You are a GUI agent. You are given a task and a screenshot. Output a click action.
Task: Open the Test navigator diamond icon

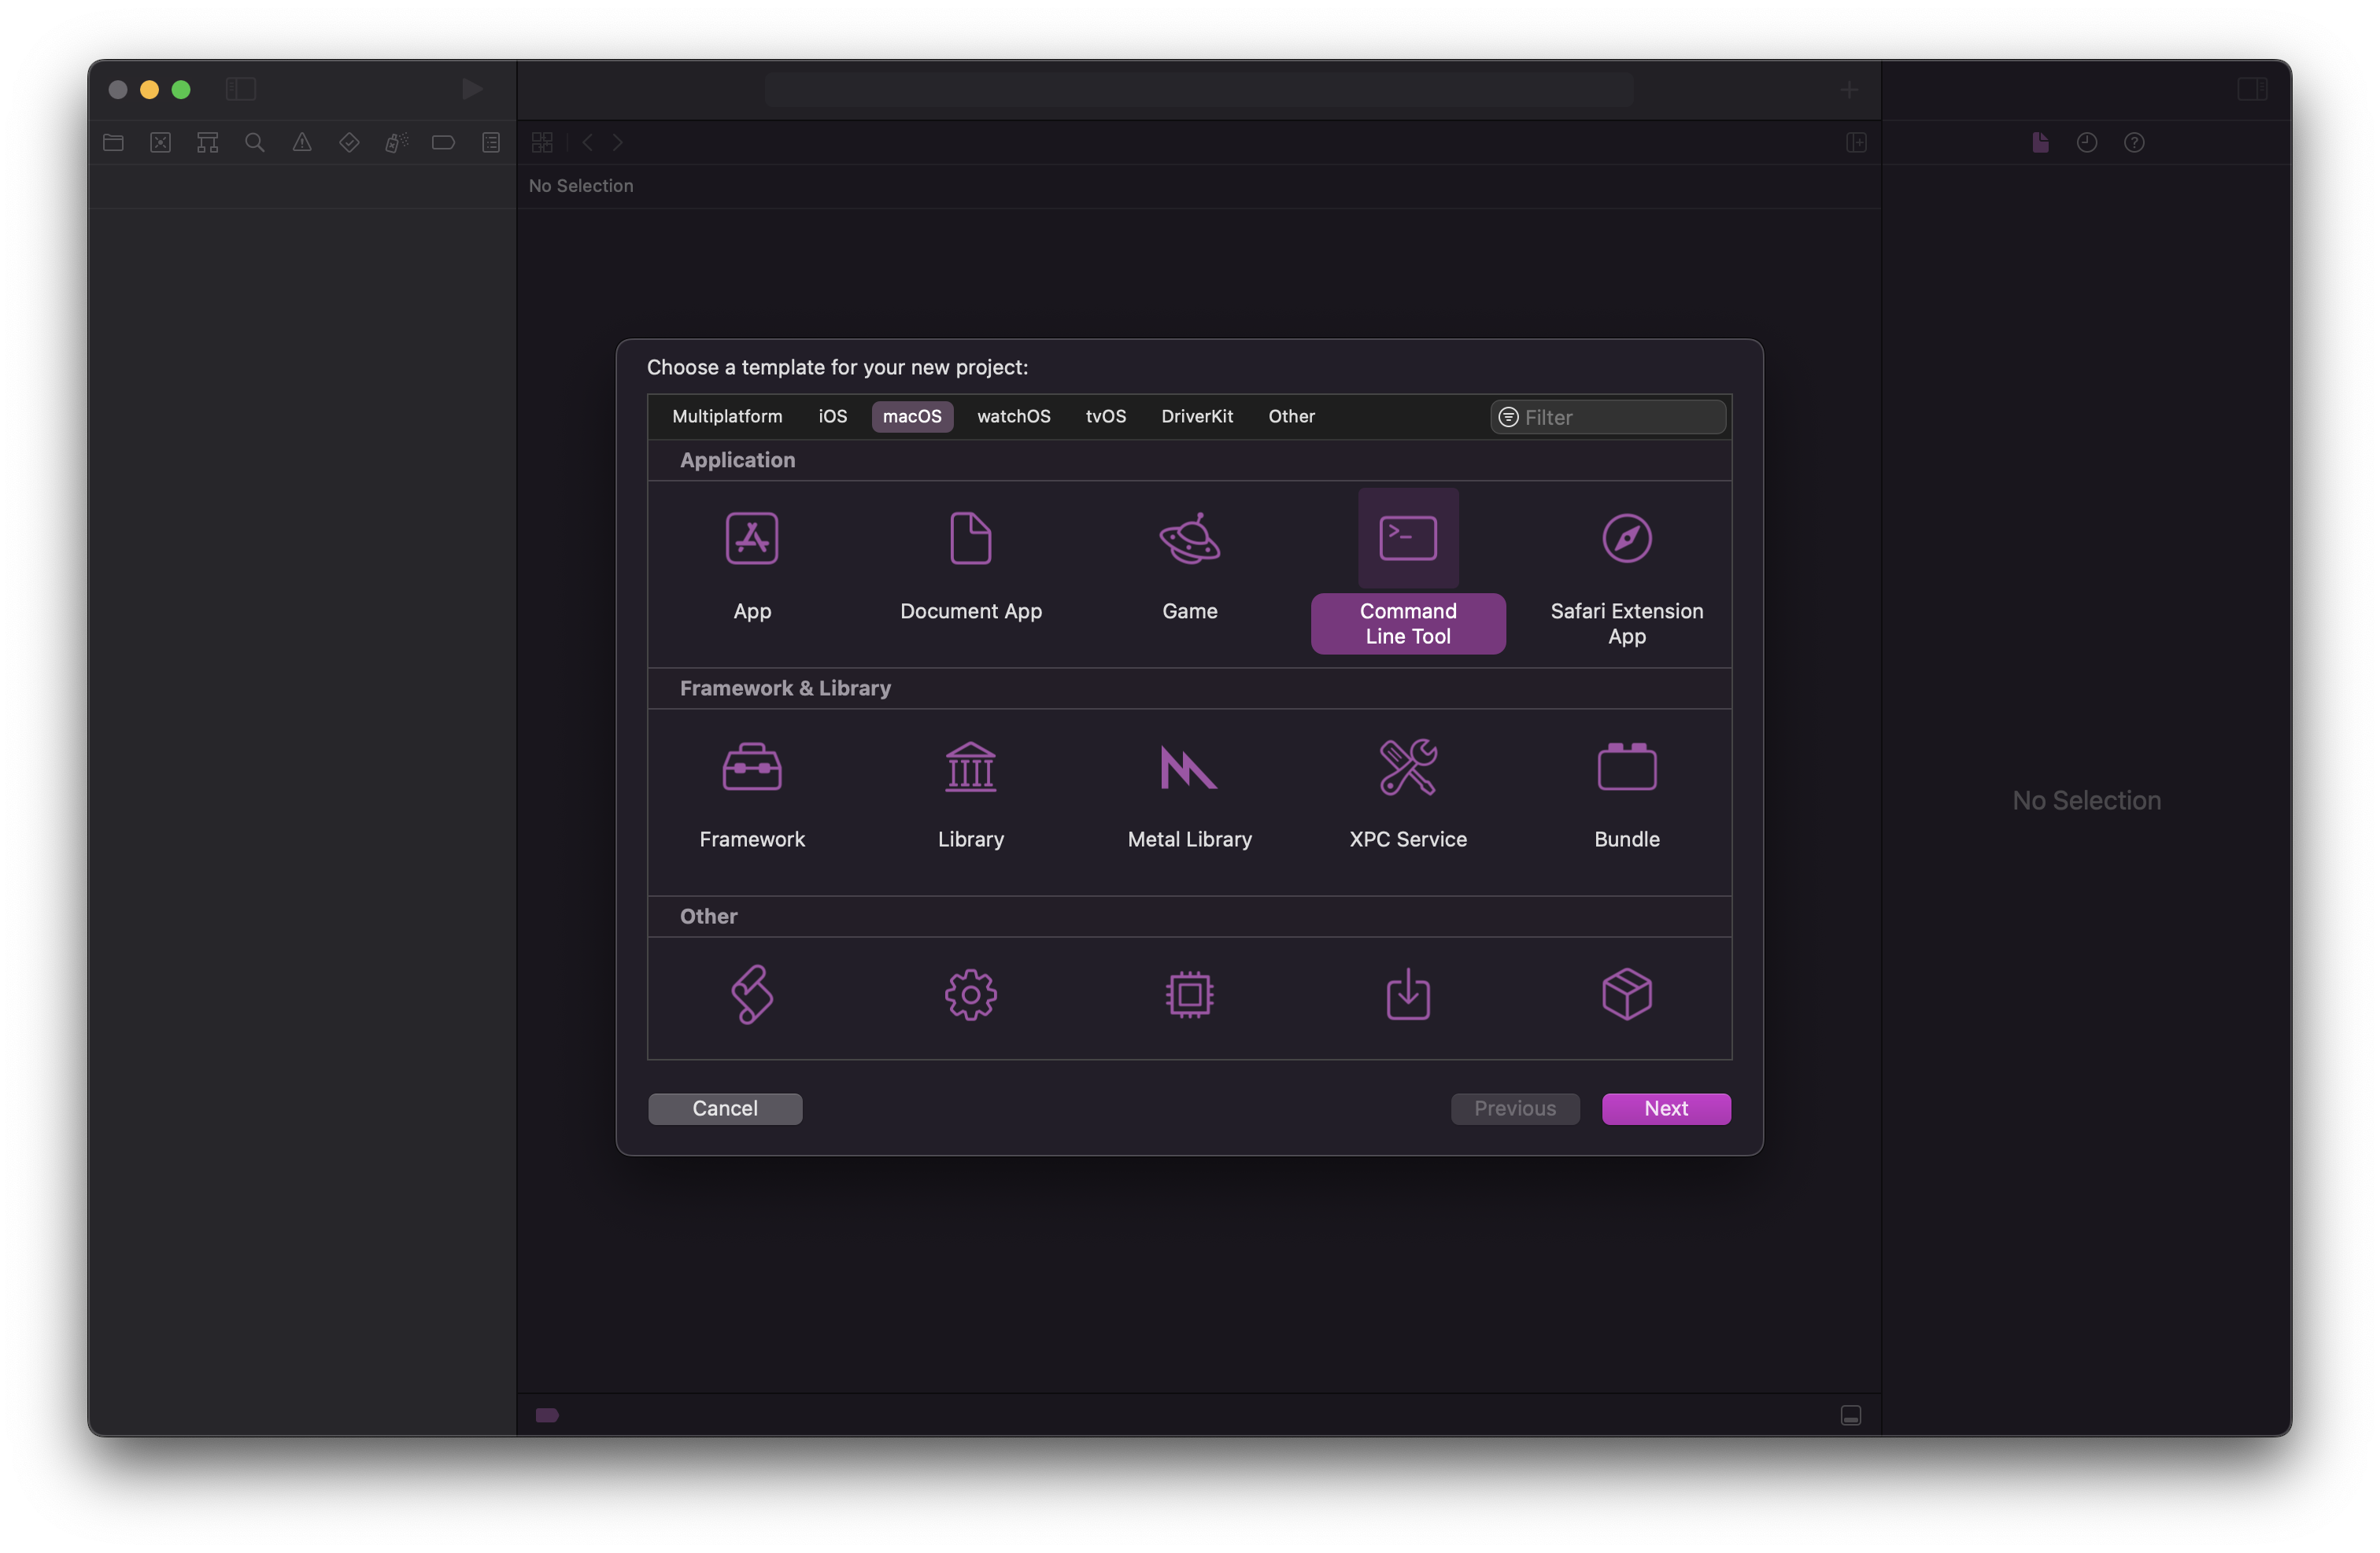coord(349,142)
